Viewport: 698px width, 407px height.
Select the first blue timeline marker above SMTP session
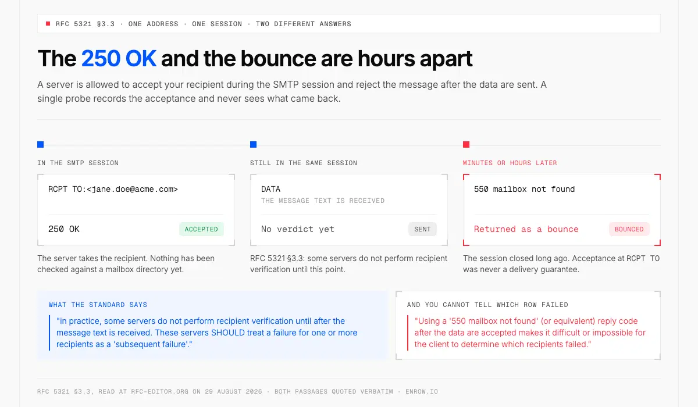(x=40, y=145)
